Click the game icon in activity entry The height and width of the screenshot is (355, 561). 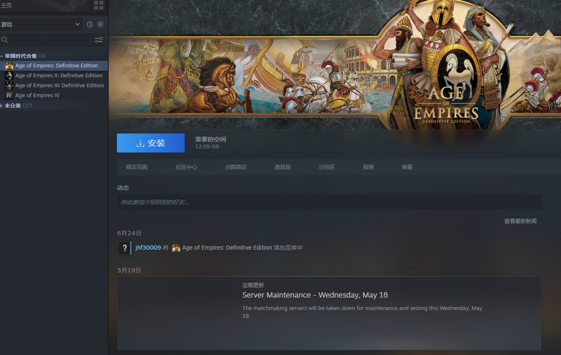click(x=176, y=248)
